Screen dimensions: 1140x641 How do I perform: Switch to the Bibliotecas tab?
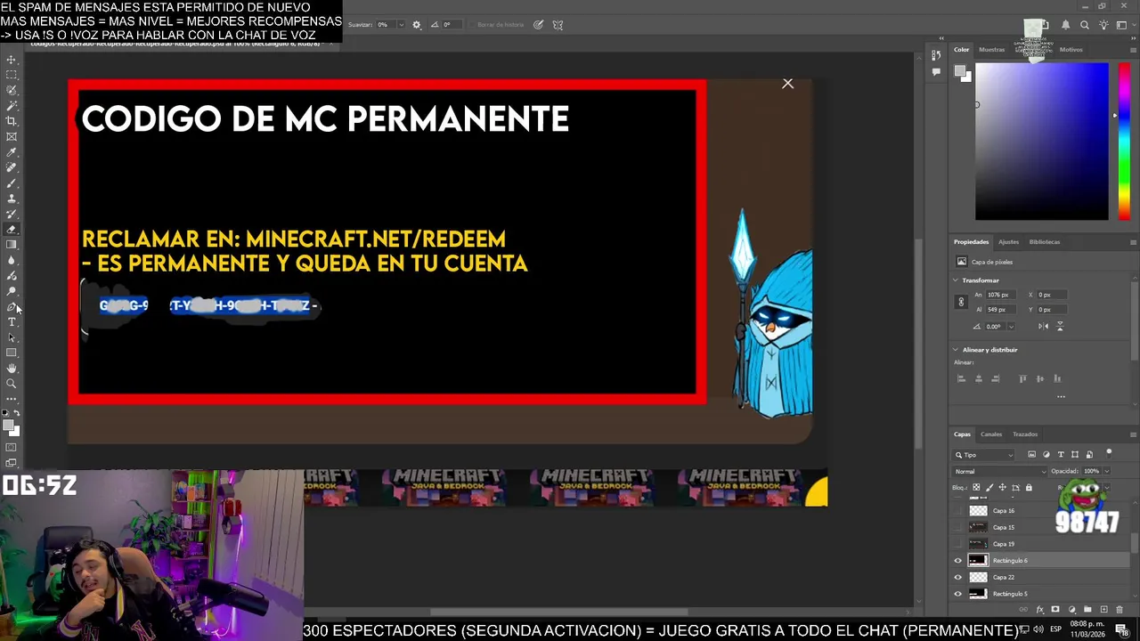1045,242
